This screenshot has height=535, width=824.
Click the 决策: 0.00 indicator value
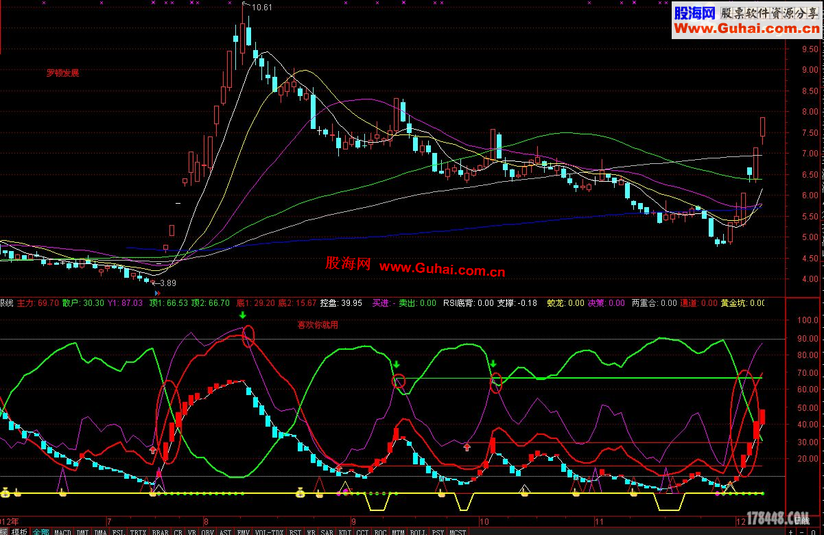607,302
